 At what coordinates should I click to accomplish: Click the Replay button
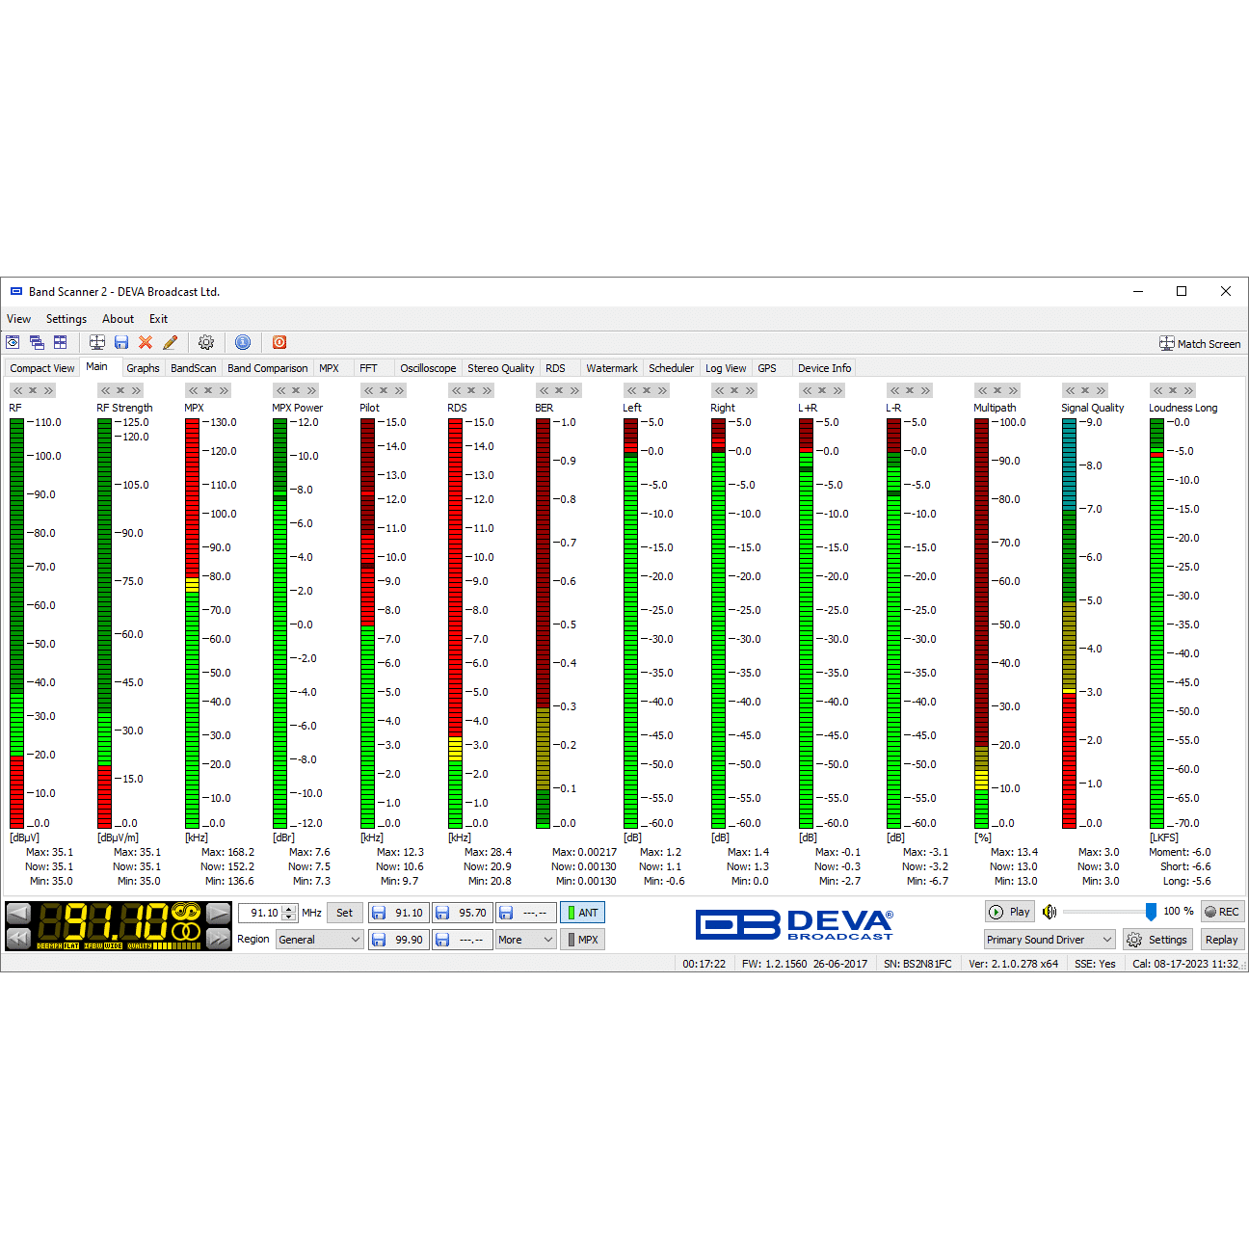1221,940
